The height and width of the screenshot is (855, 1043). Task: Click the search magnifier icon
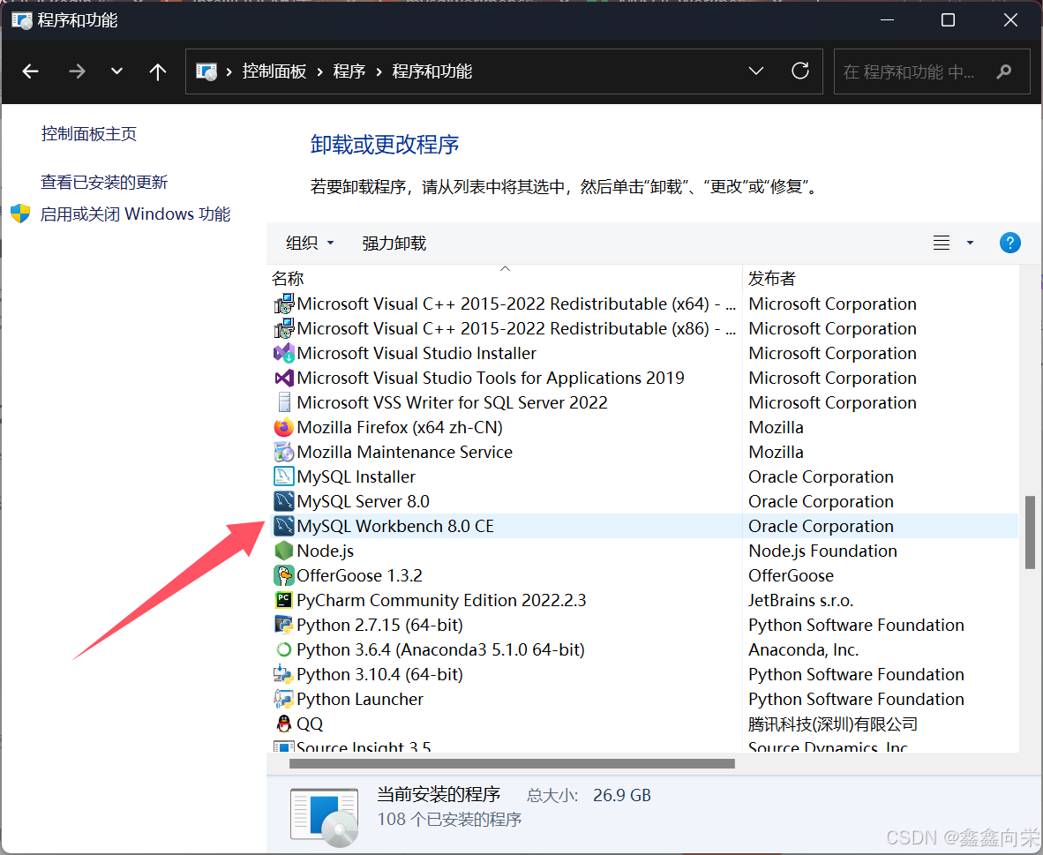pyautogui.click(x=1004, y=71)
